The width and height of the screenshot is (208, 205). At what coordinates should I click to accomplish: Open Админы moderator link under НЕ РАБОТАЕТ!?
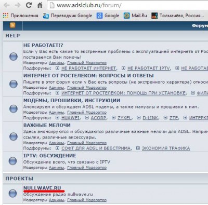click(x=57, y=63)
